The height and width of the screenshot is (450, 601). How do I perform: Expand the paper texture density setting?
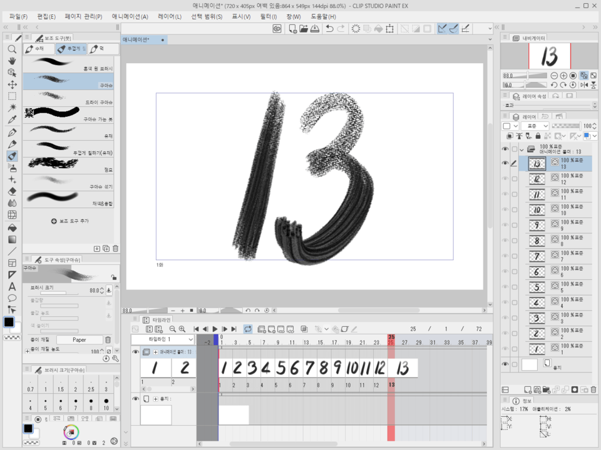27,351
